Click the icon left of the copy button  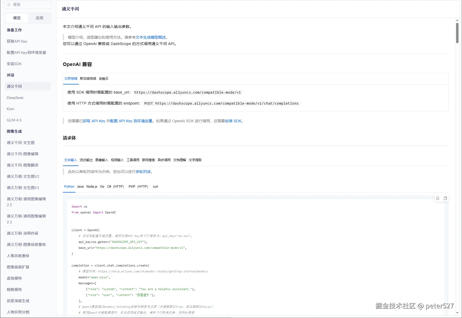coord(438,198)
